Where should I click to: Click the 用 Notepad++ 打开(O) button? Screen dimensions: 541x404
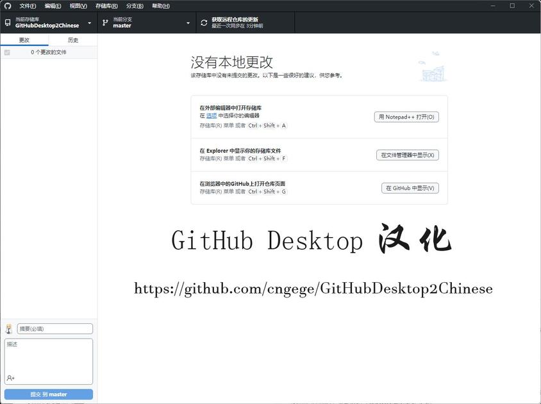pos(406,117)
